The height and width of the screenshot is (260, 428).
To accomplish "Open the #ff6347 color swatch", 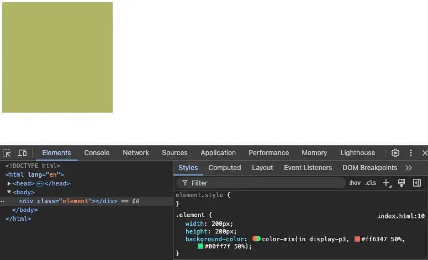I will tap(357, 239).
